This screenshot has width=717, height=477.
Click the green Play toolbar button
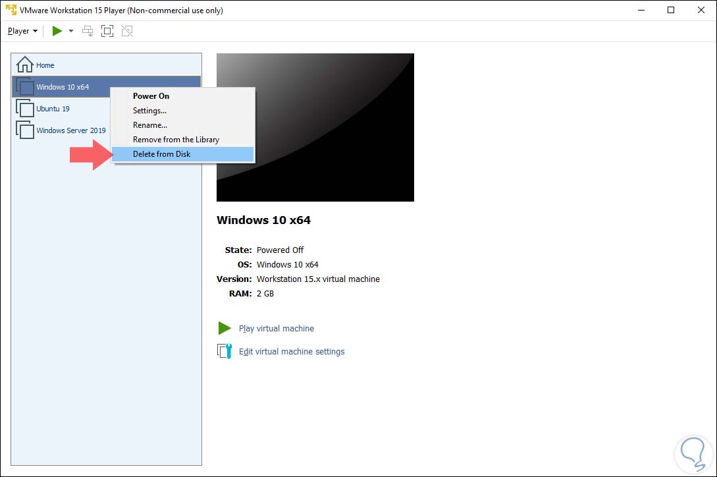[57, 31]
